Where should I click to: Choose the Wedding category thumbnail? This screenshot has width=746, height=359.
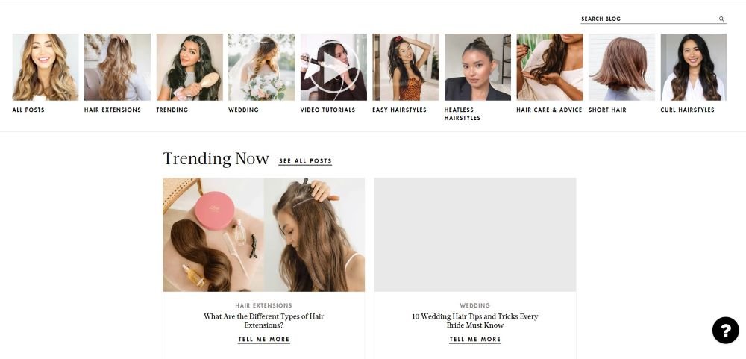261,67
